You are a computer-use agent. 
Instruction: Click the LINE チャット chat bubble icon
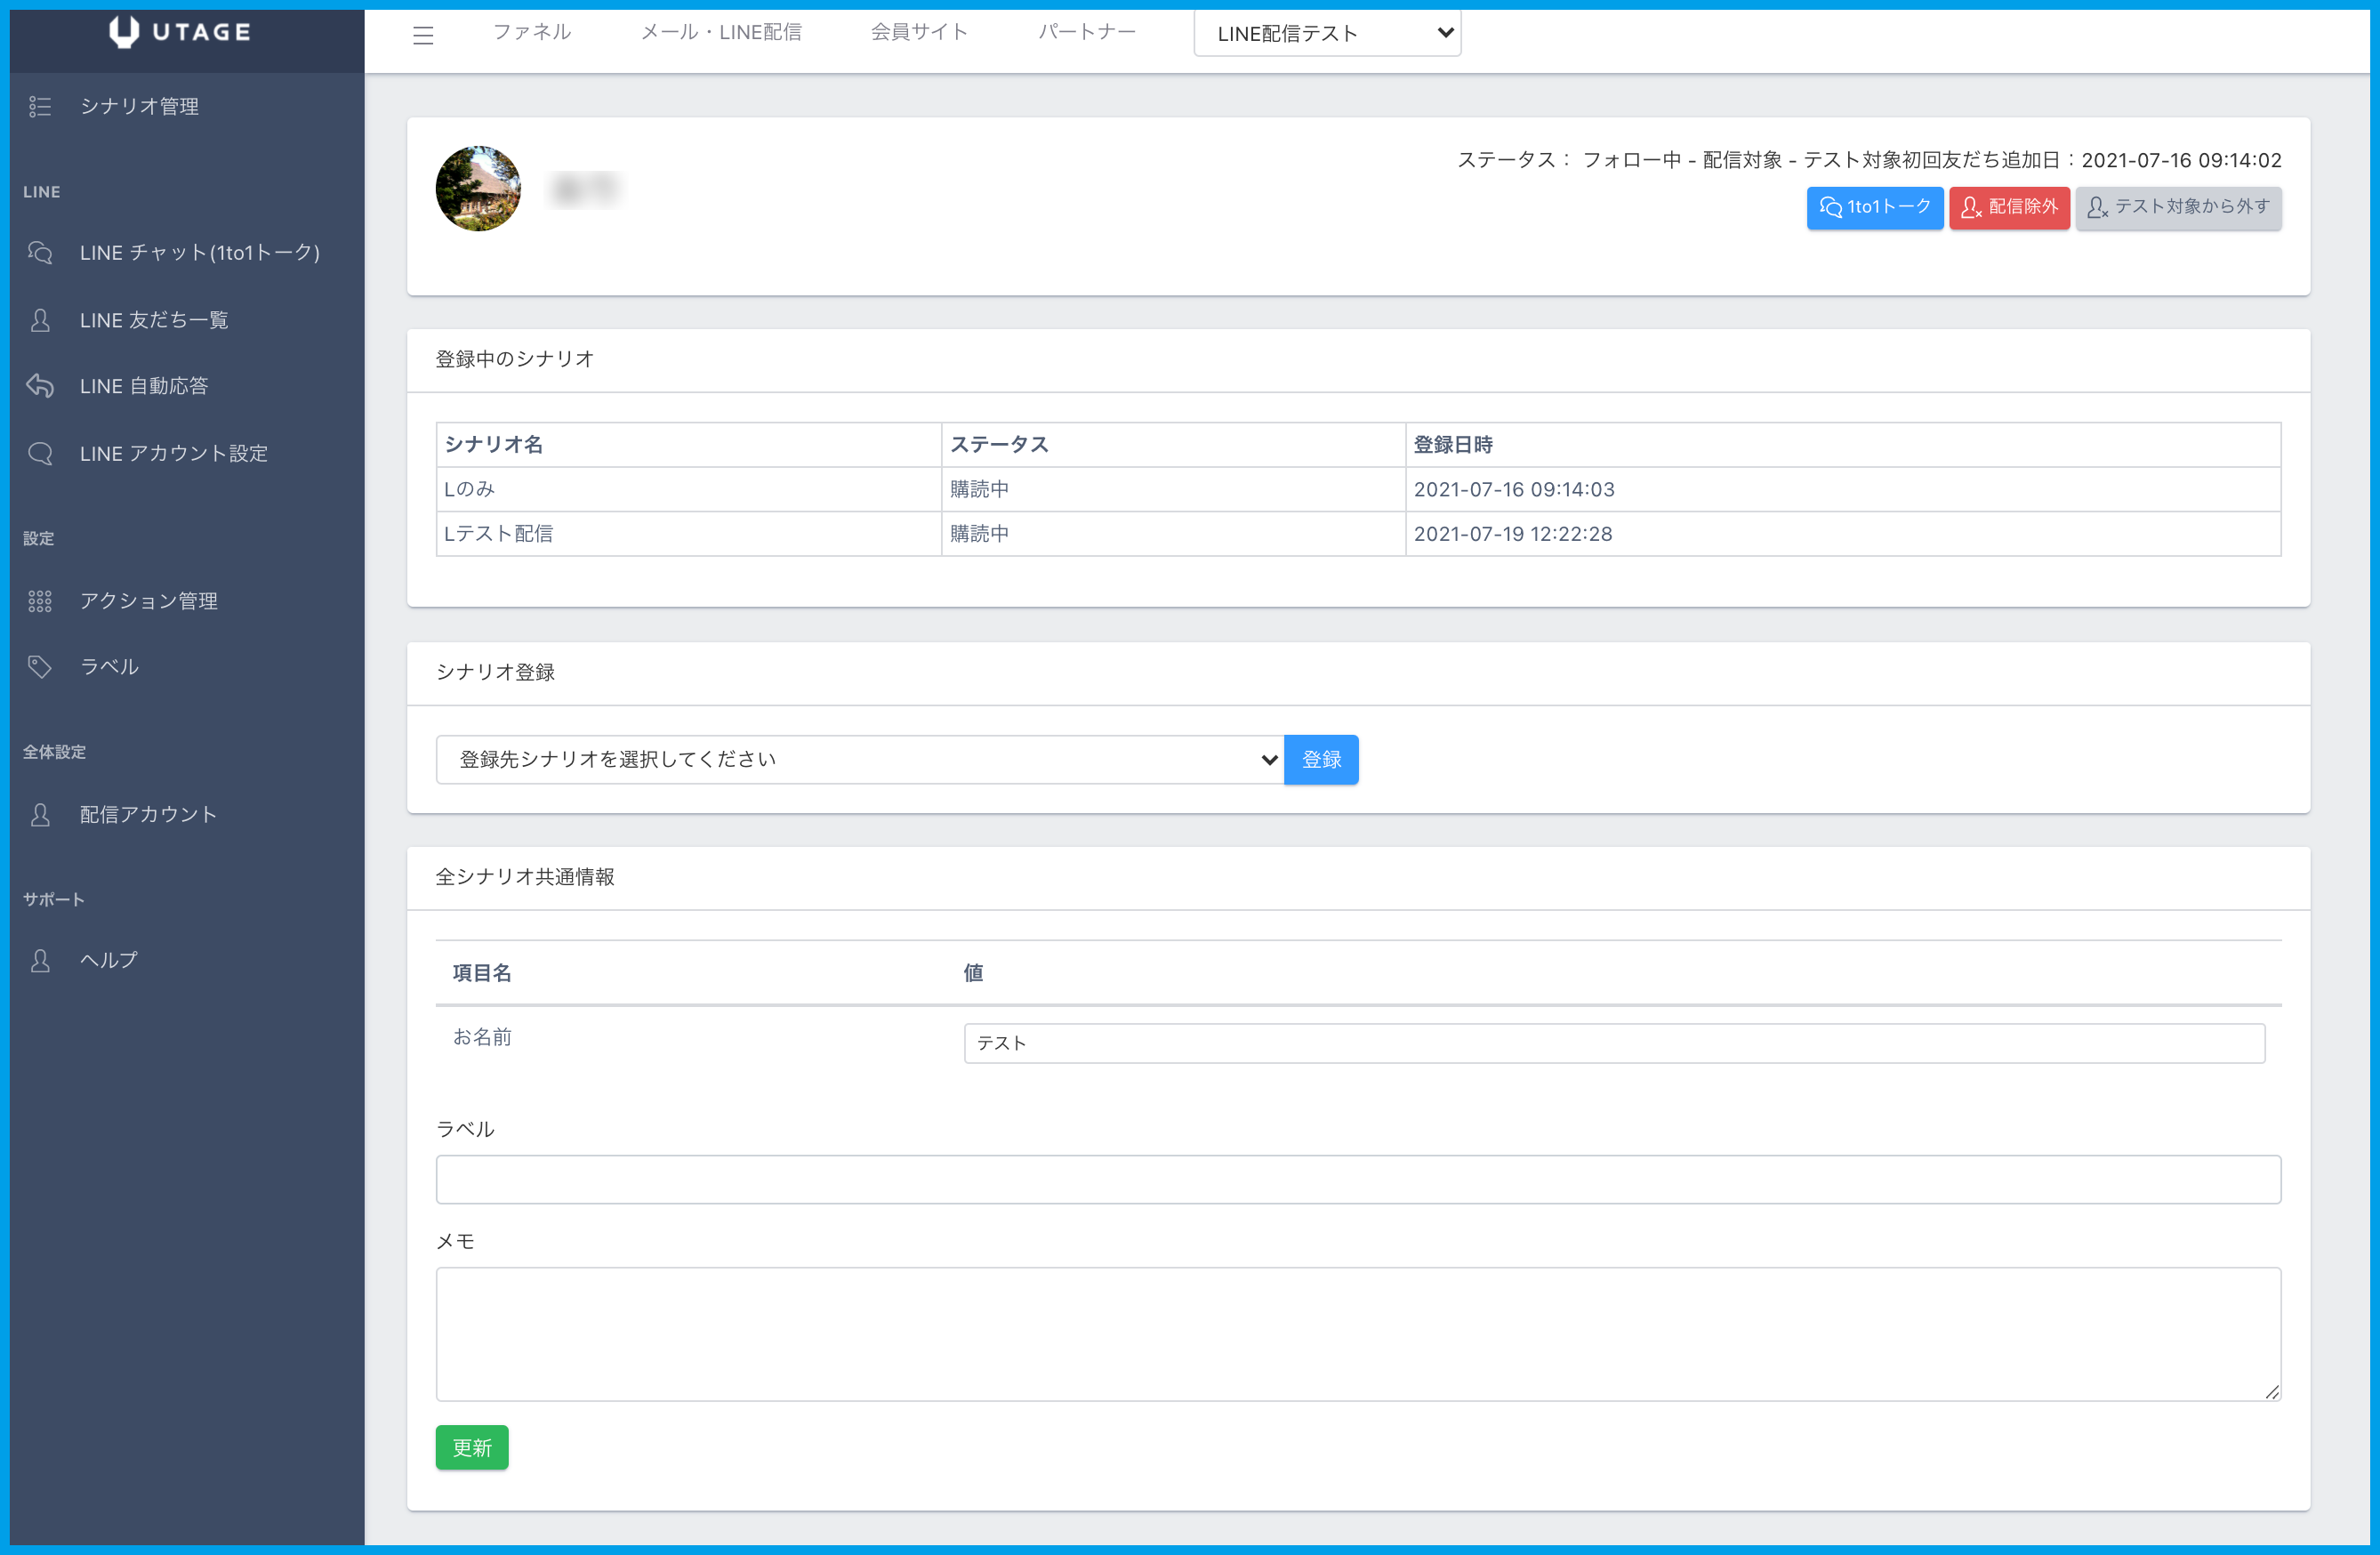pos(40,253)
